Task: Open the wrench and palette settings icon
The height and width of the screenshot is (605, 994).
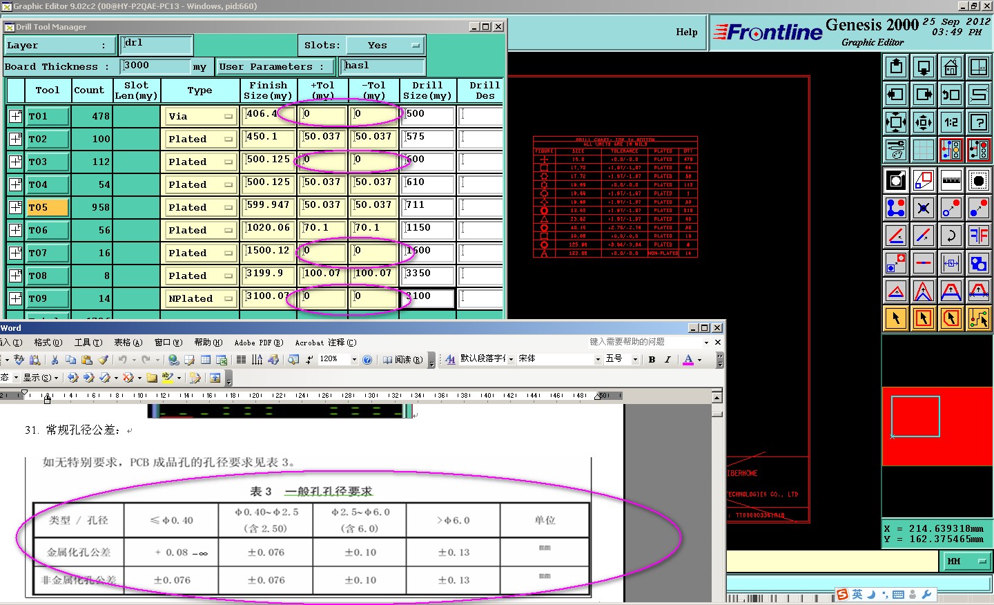Action: 896,150
